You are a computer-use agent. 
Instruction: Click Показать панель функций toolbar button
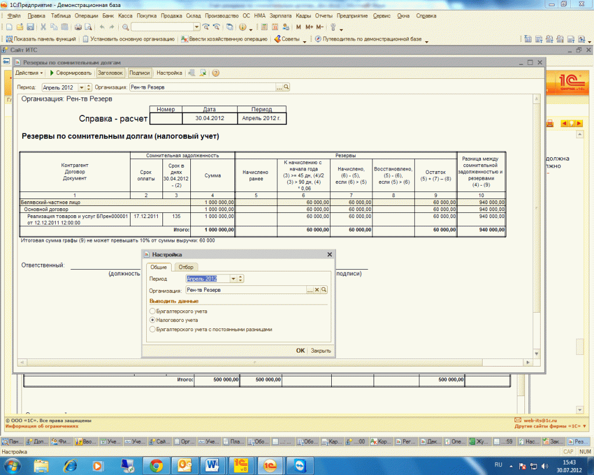click(41, 39)
